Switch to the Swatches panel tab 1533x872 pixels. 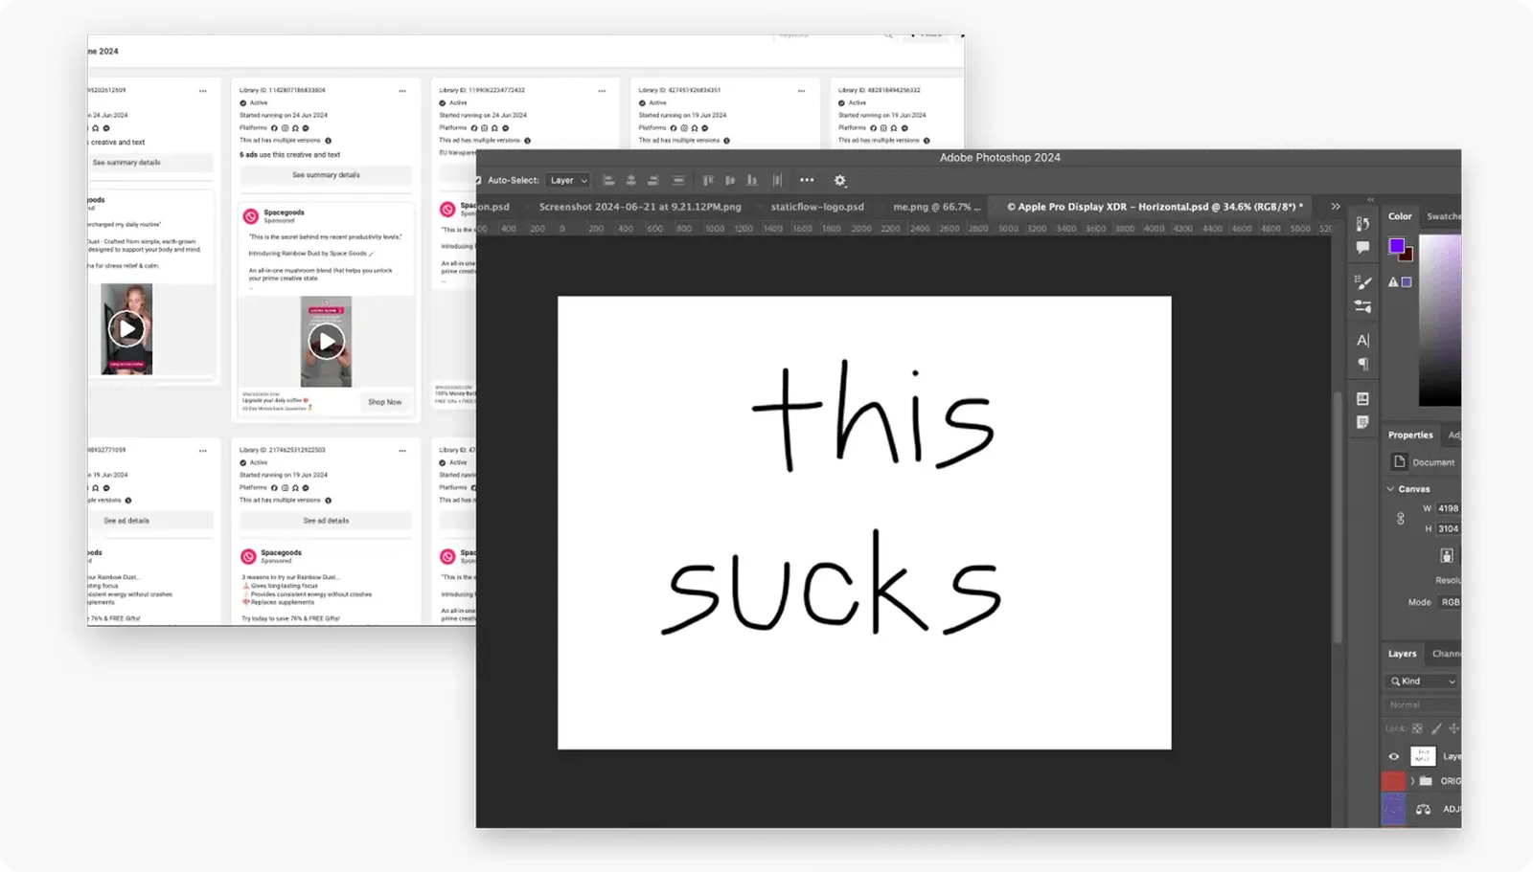(1443, 216)
